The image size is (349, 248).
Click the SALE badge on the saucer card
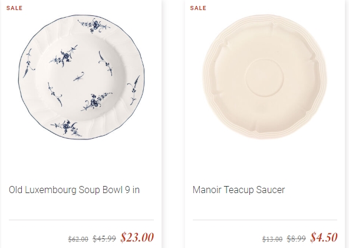coord(198,8)
